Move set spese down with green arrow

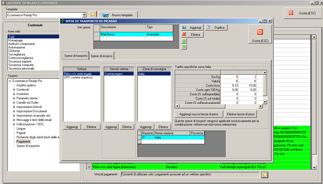point(184,47)
